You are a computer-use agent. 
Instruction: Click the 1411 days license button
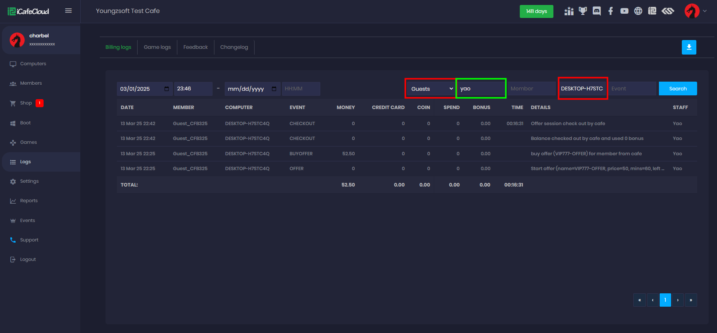pyautogui.click(x=536, y=11)
